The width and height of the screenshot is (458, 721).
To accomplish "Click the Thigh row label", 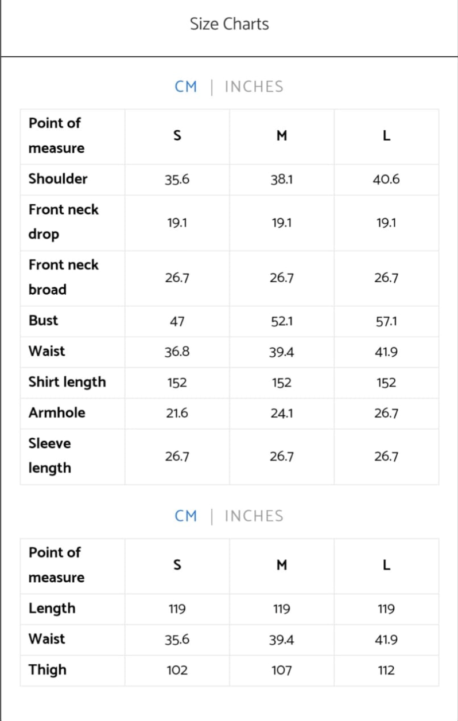I will coord(48,670).
